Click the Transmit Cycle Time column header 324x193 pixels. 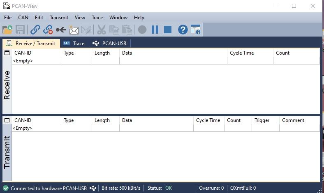209,120
